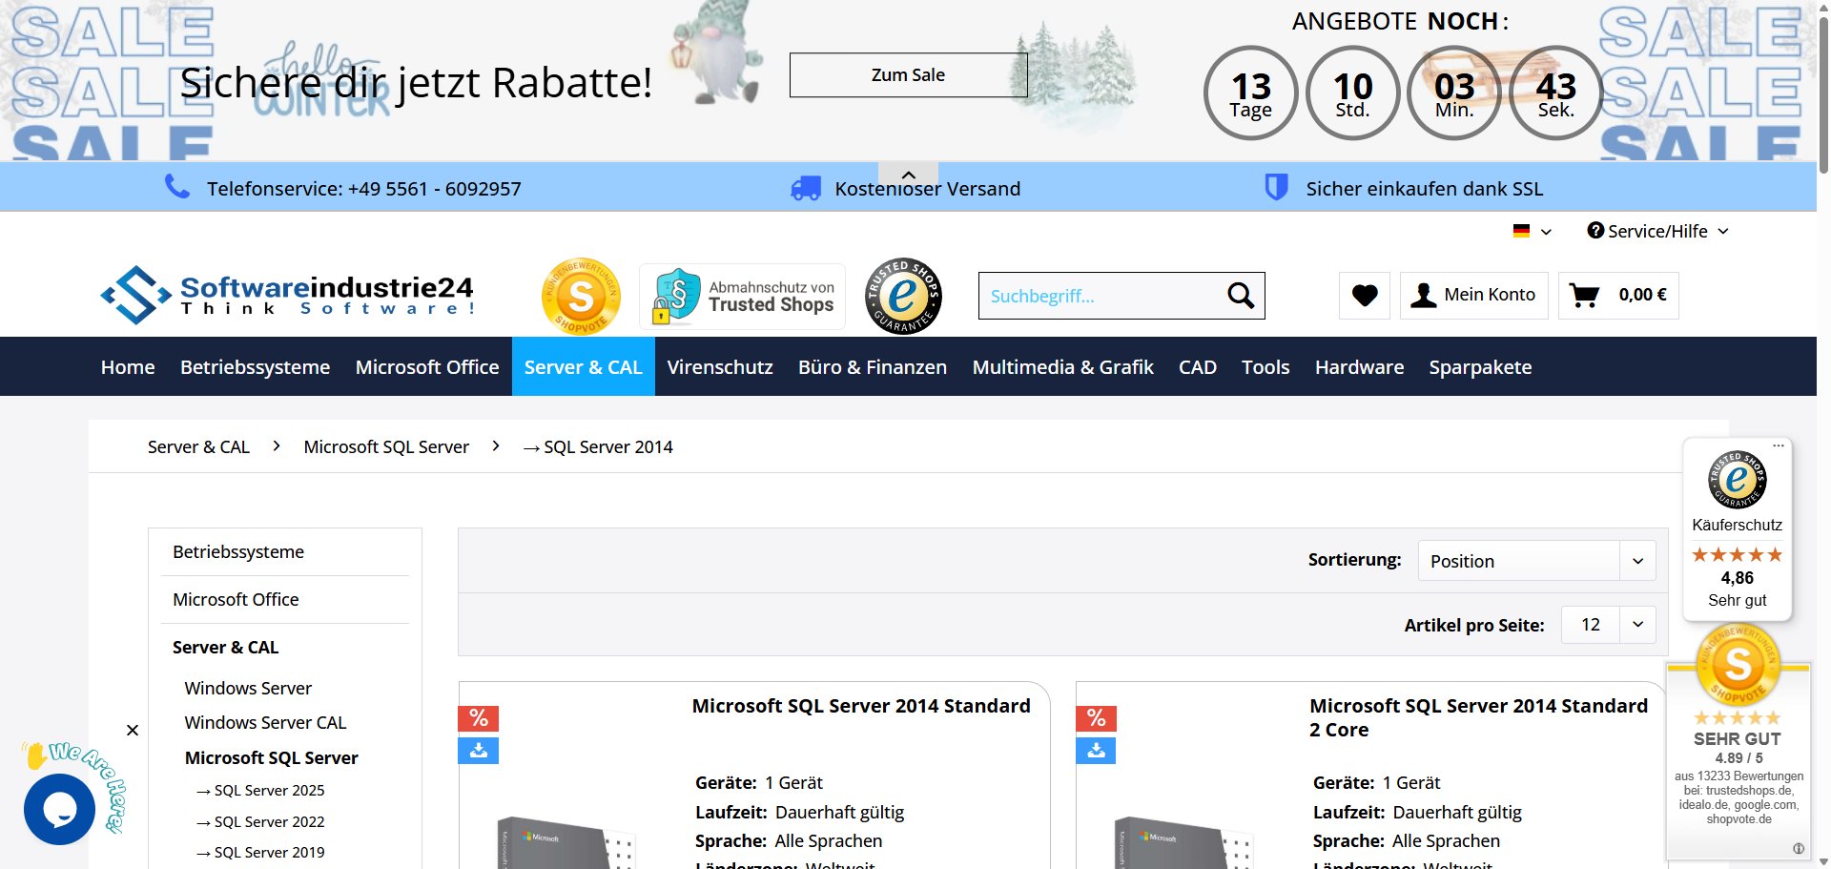Expand the Service/Hilfe menu

pyautogui.click(x=1657, y=232)
